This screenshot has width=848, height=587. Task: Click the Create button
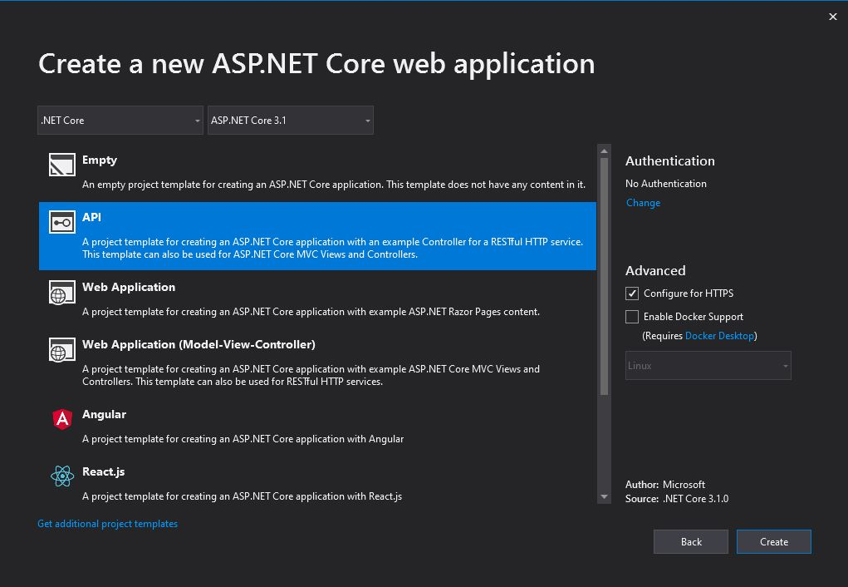[x=774, y=541]
